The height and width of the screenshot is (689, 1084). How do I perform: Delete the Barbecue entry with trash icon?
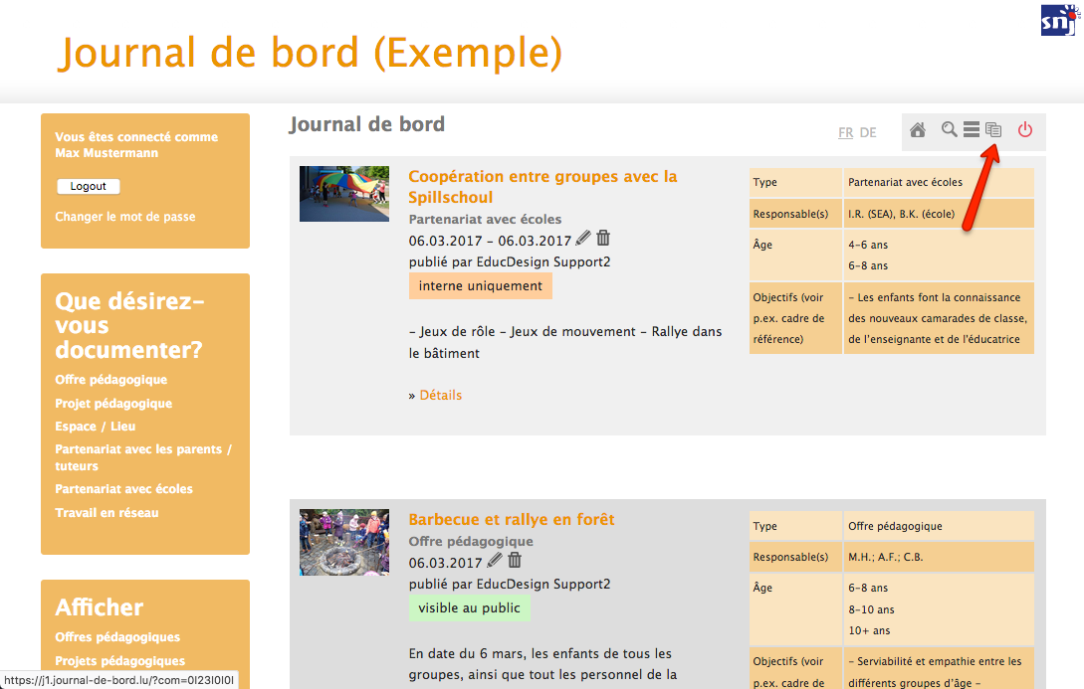(x=515, y=561)
